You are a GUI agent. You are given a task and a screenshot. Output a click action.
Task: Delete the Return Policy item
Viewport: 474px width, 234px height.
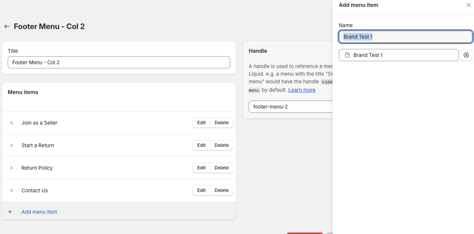[221, 168]
